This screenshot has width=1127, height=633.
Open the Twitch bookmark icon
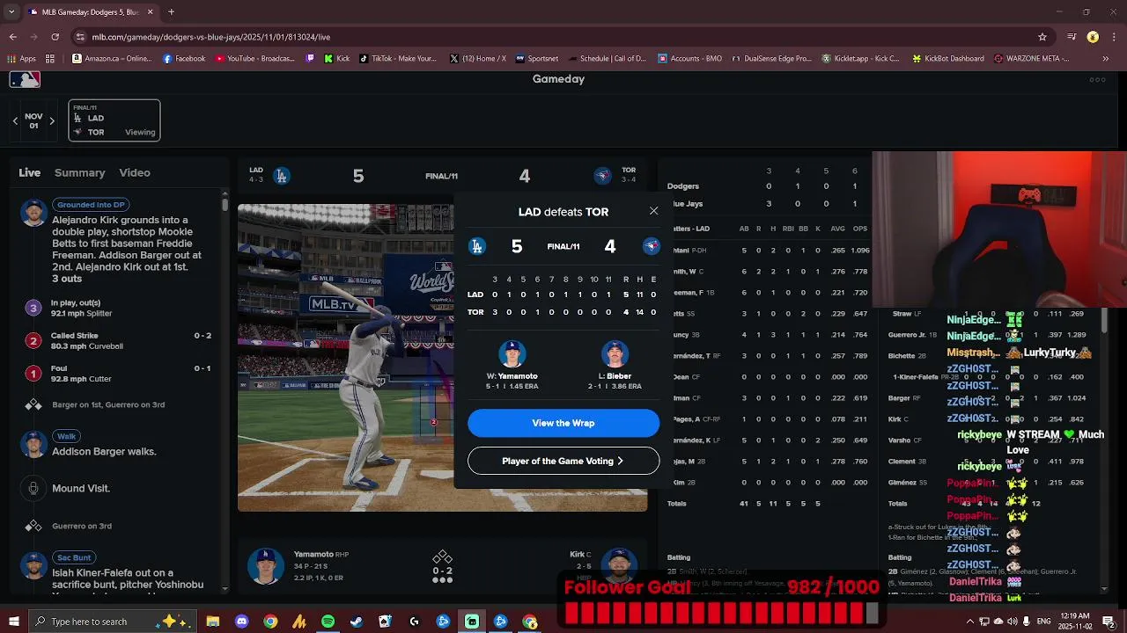coord(310,59)
